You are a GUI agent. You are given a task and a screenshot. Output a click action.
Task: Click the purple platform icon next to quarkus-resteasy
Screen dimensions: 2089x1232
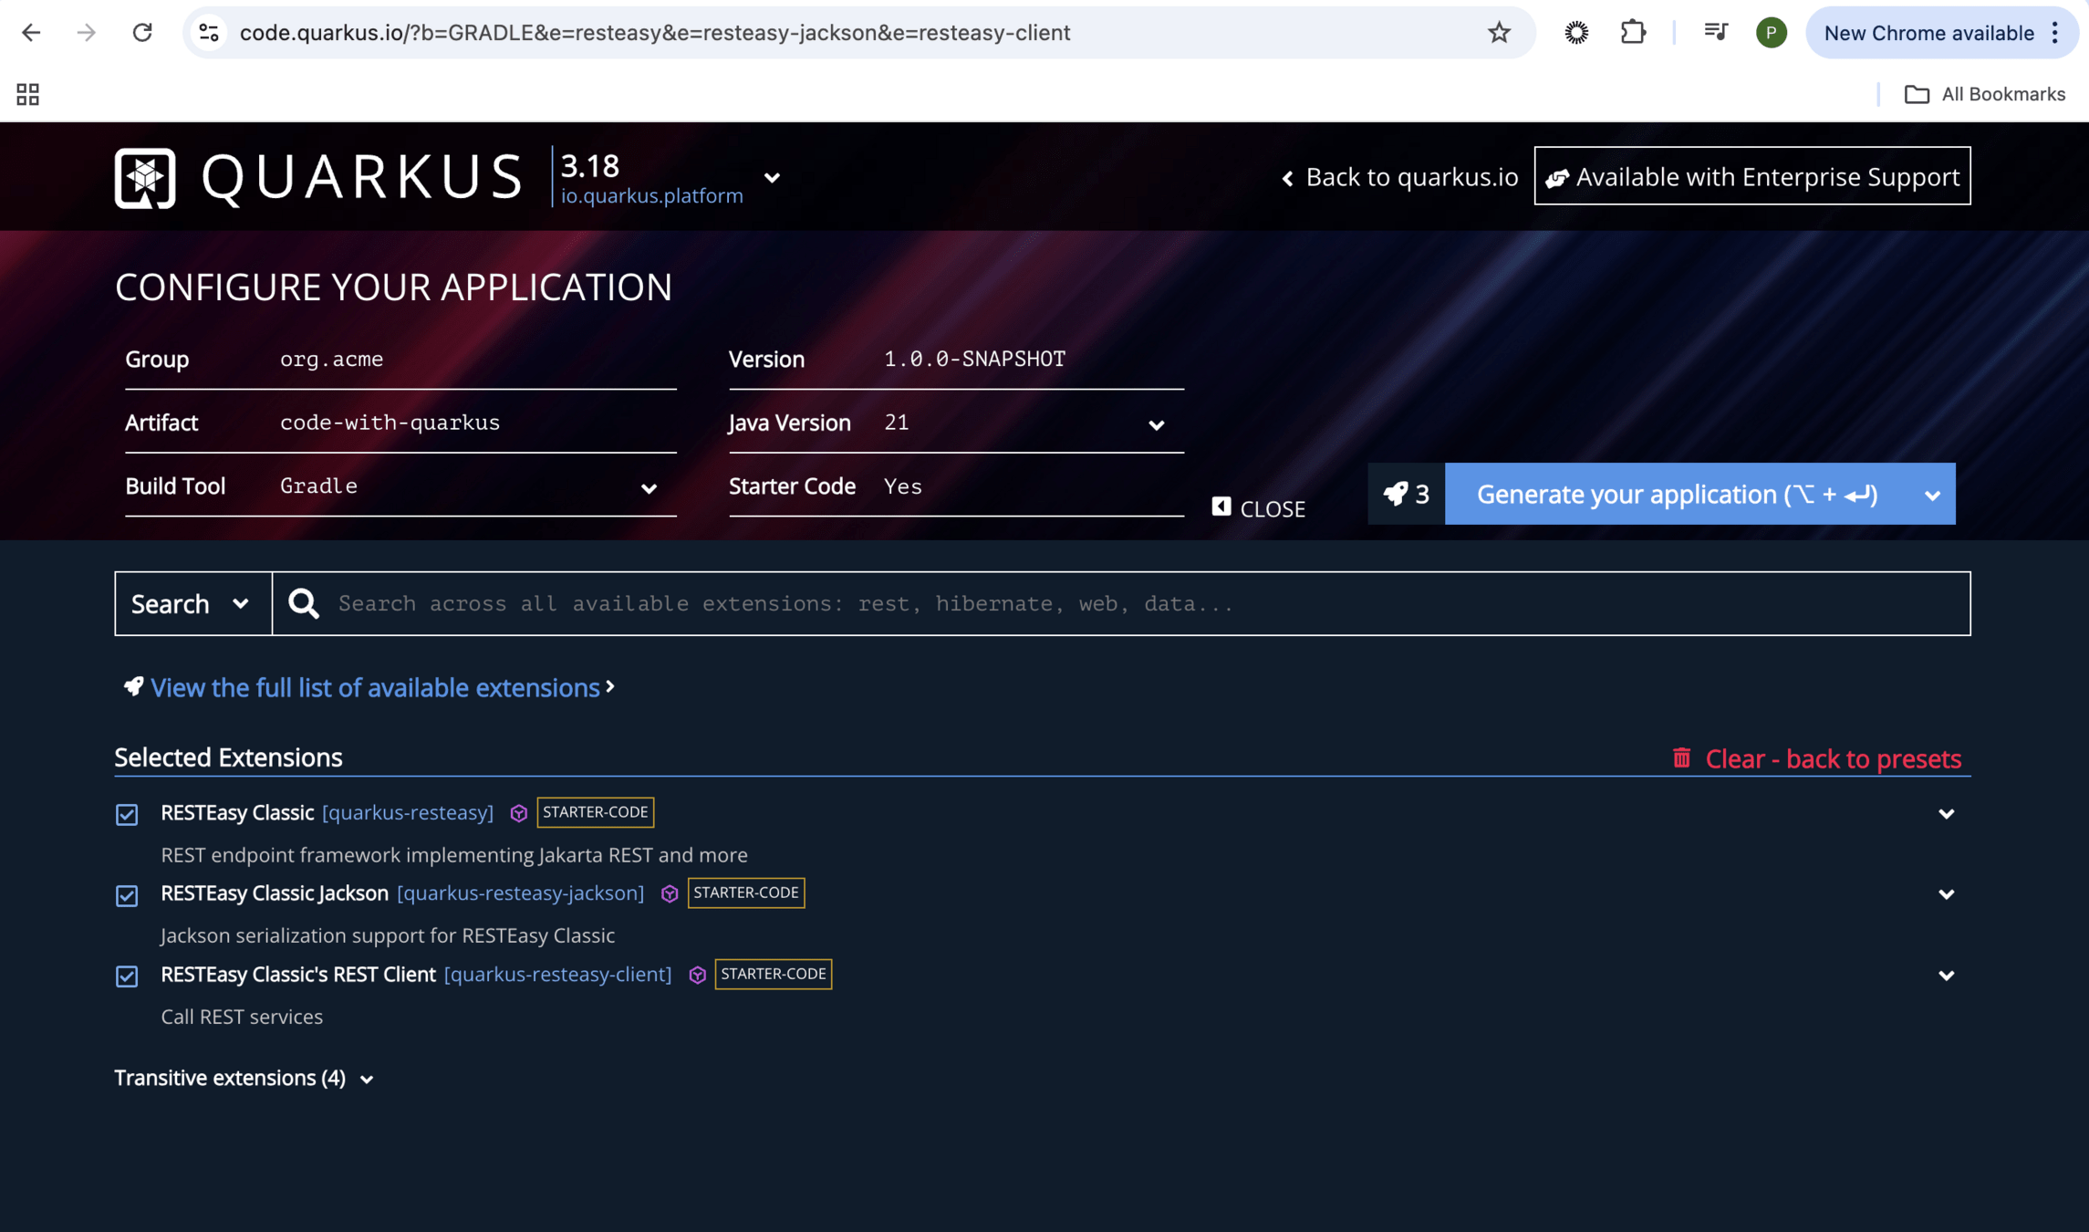pos(518,813)
